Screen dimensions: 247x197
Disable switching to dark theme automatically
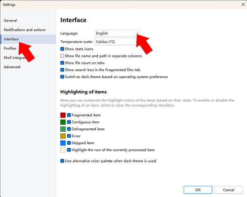62,77
